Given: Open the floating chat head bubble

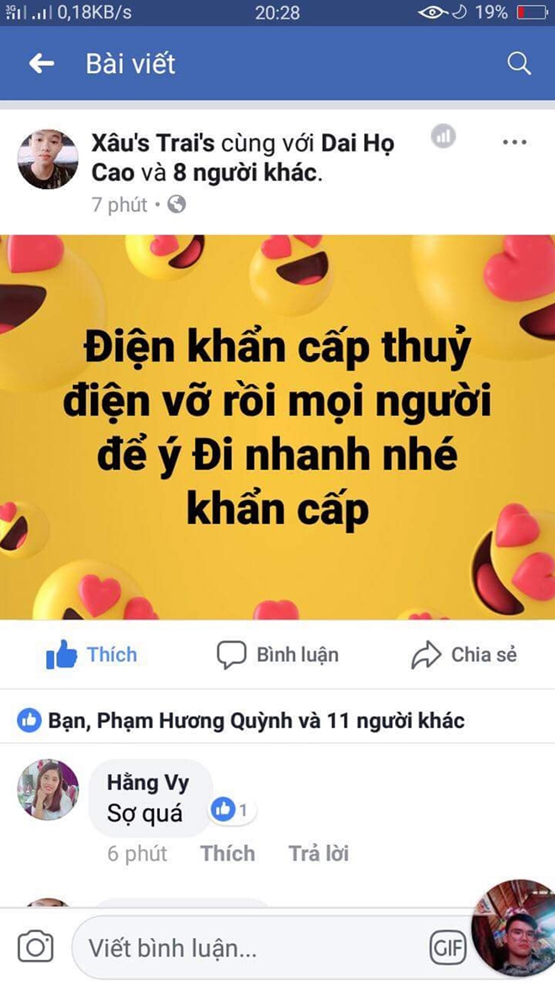Looking at the screenshot, I should click(x=515, y=927).
